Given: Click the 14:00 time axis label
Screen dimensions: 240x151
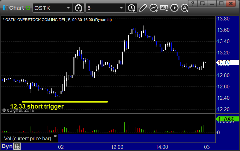Looking at the screenshot, I should click(162, 147).
